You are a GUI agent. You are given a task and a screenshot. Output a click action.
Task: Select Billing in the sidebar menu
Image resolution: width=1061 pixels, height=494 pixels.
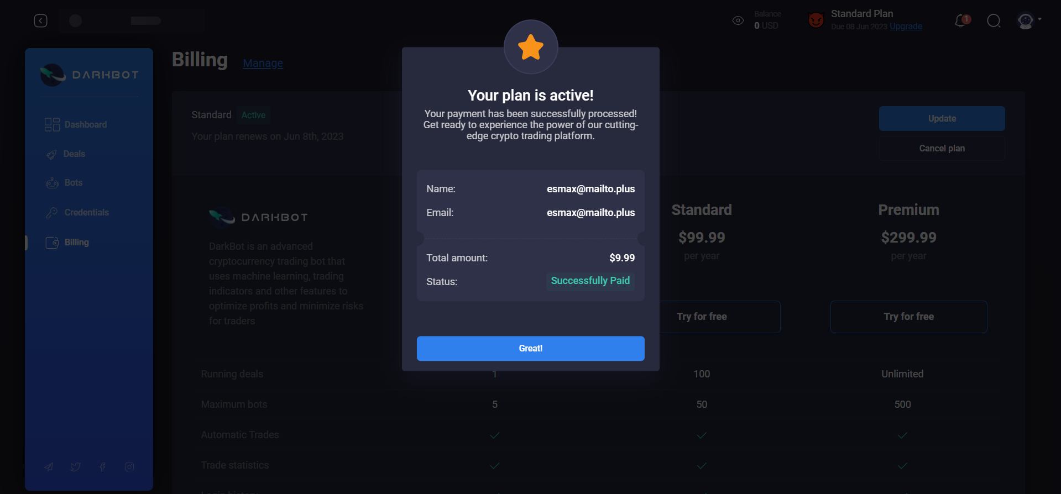click(76, 242)
